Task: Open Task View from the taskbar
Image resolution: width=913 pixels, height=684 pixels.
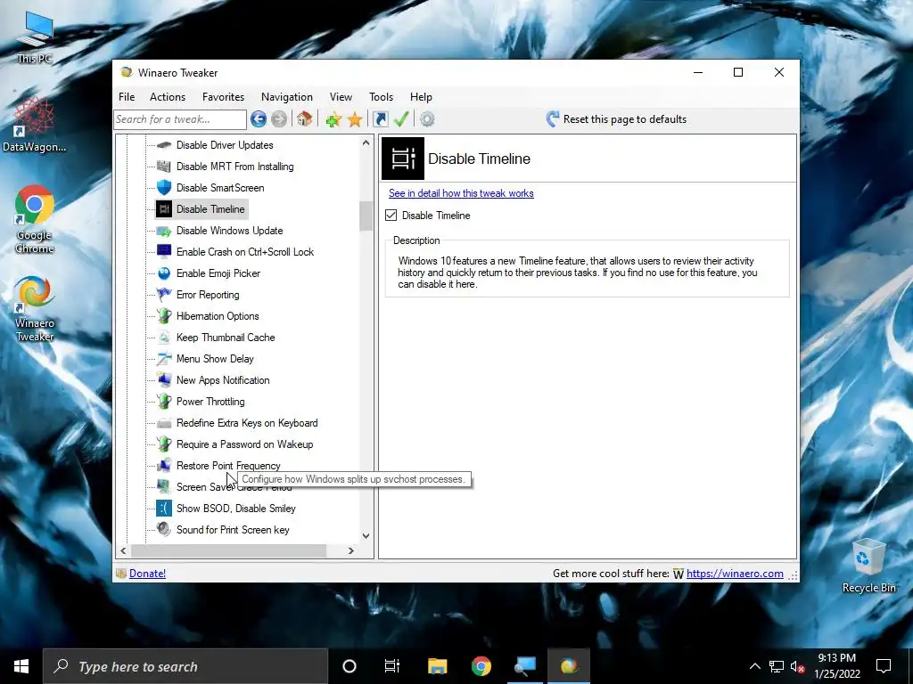Action: click(x=392, y=666)
